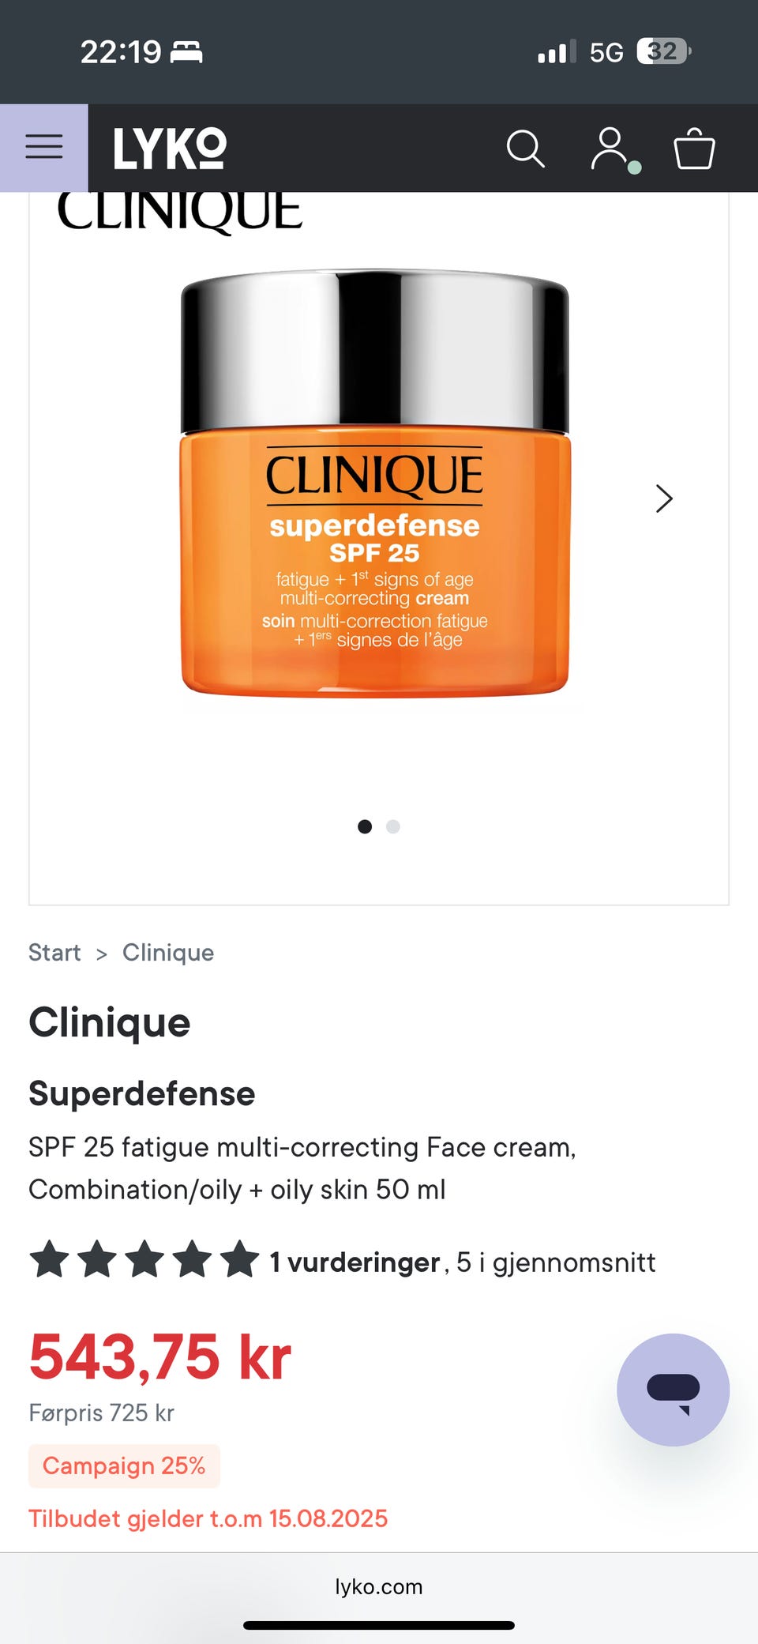
Task: Tap the 5G signal indicator
Action: (x=606, y=52)
